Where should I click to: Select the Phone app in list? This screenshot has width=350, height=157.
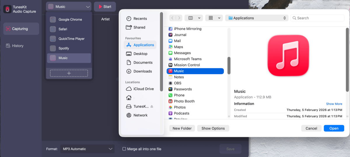[x=195, y=95]
